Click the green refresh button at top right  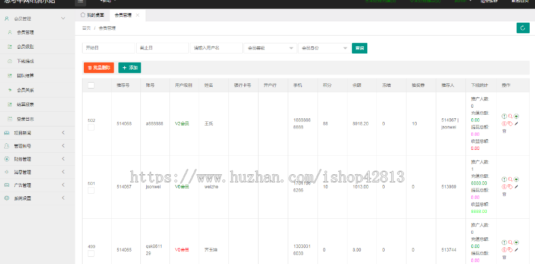[x=523, y=28]
